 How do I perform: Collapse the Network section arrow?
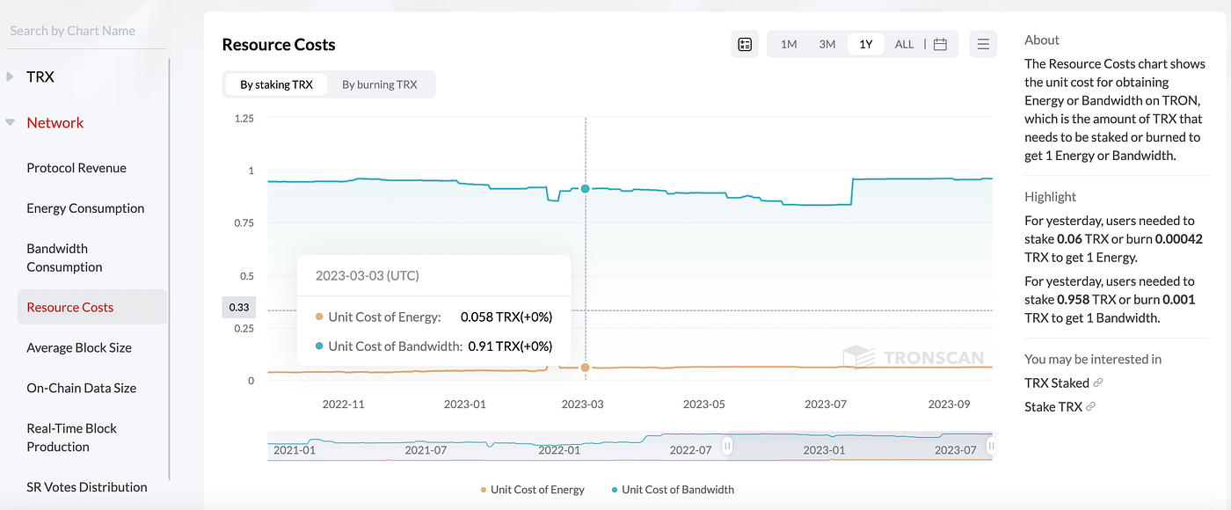click(x=11, y=123)
